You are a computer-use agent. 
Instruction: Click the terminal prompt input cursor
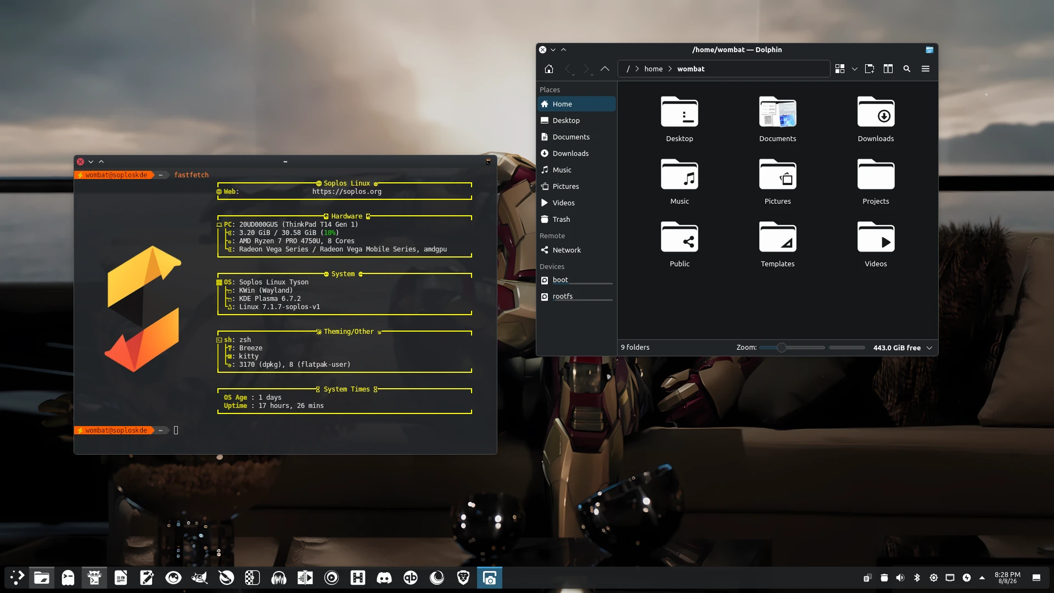[176, 430]
